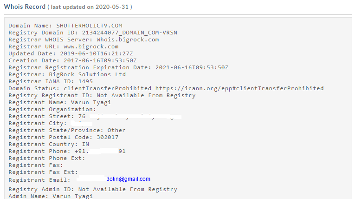Viewport: 355px width, 199px height.
Task: Click the Registrant Postal Code 302017 line
Action: (64, 137)
